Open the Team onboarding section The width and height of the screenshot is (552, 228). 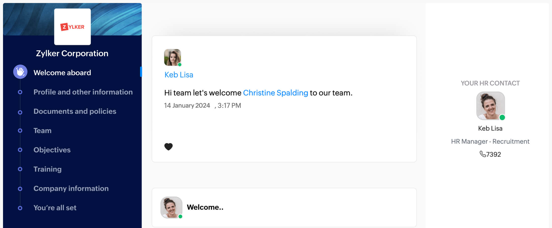click(x=42, y=131)
